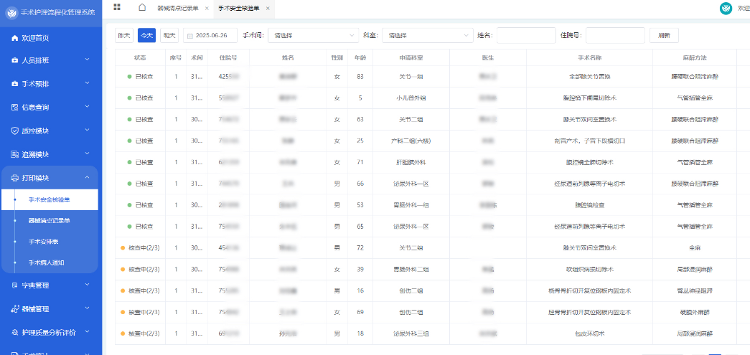Click the briefcase icon beside 人员排班

14,60
